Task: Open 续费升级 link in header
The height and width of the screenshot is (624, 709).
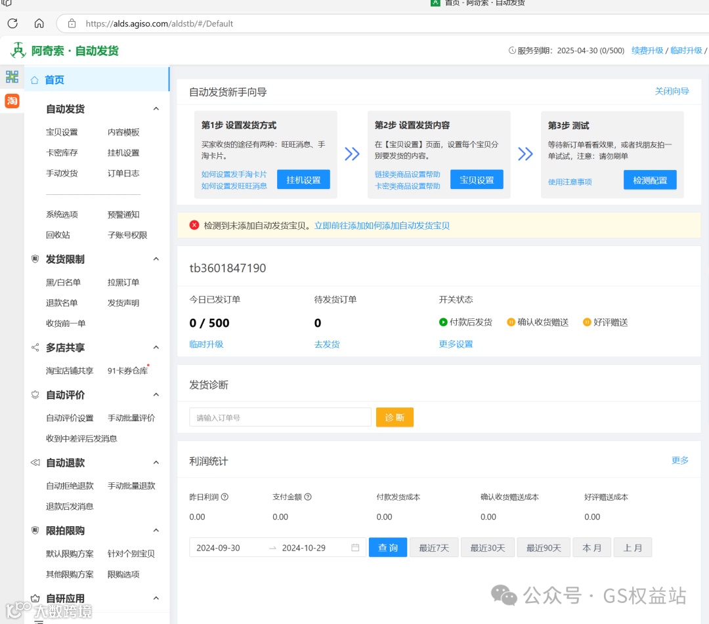Action: pos(647,50)
